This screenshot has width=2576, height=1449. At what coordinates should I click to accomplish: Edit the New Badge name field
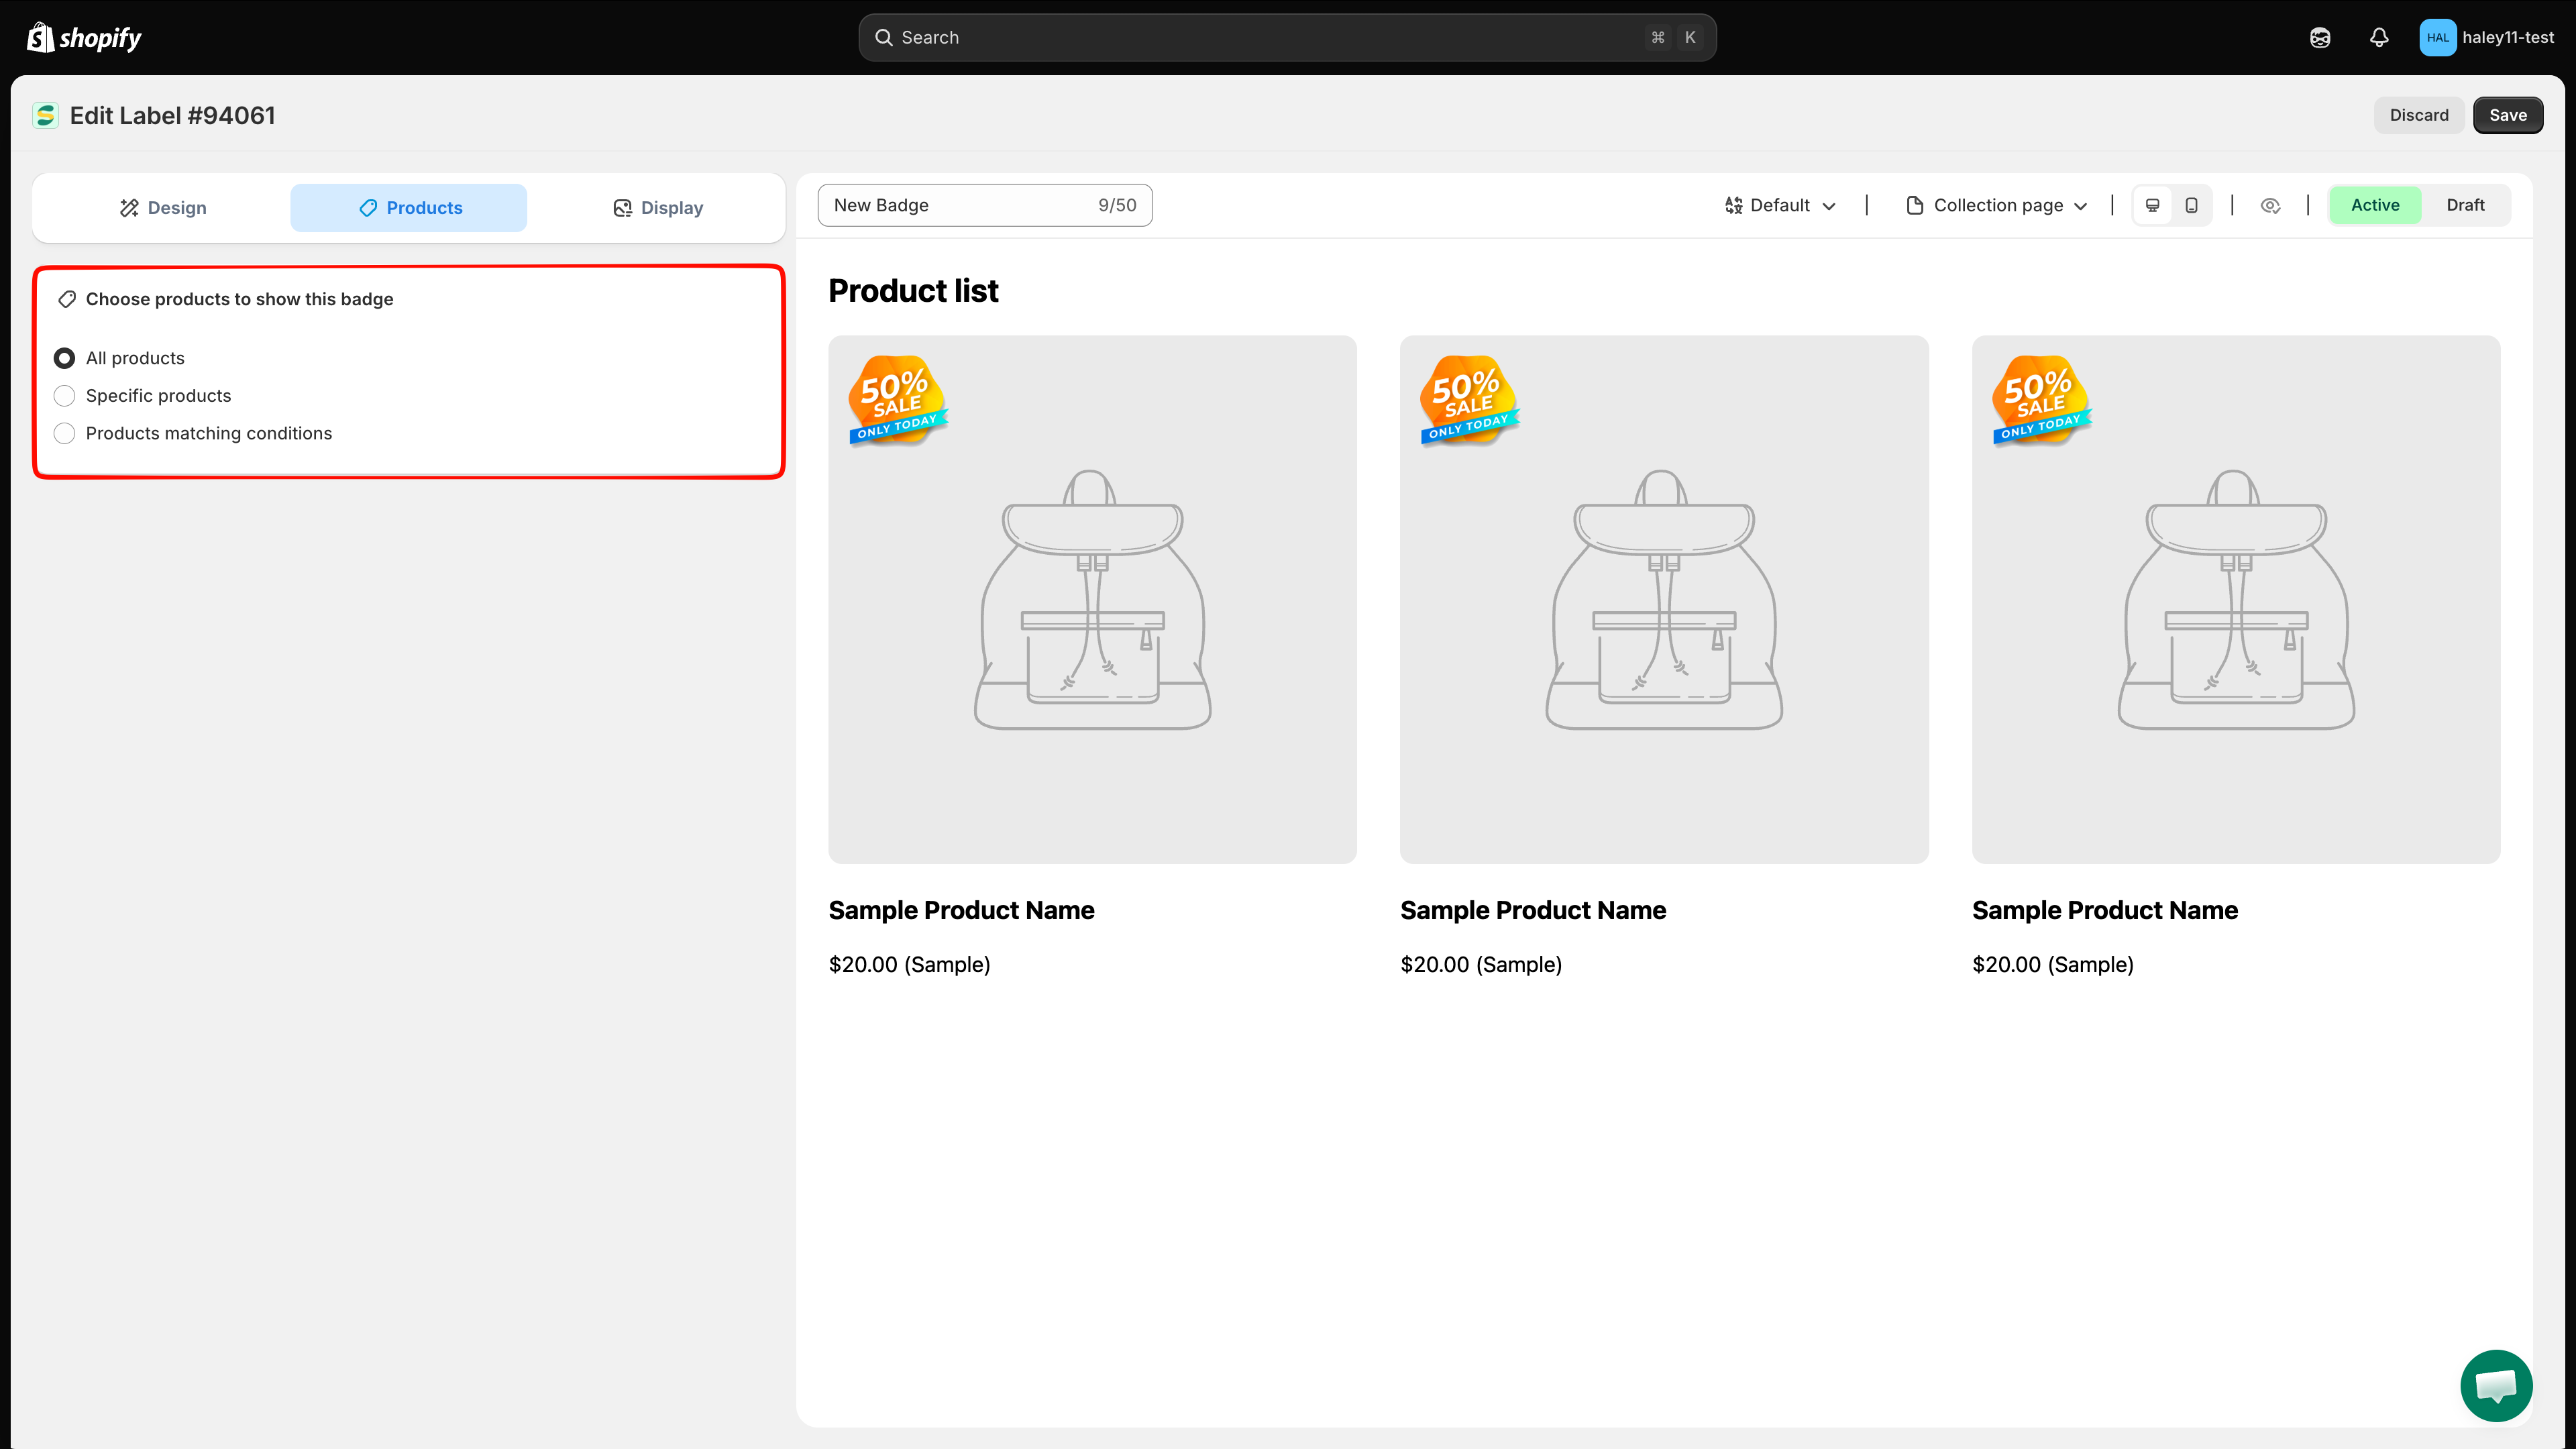click(x=985, y=205)
